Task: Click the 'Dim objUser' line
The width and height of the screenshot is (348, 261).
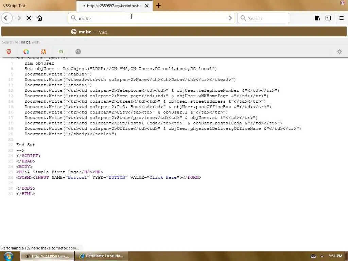Action: click(39, 63)
